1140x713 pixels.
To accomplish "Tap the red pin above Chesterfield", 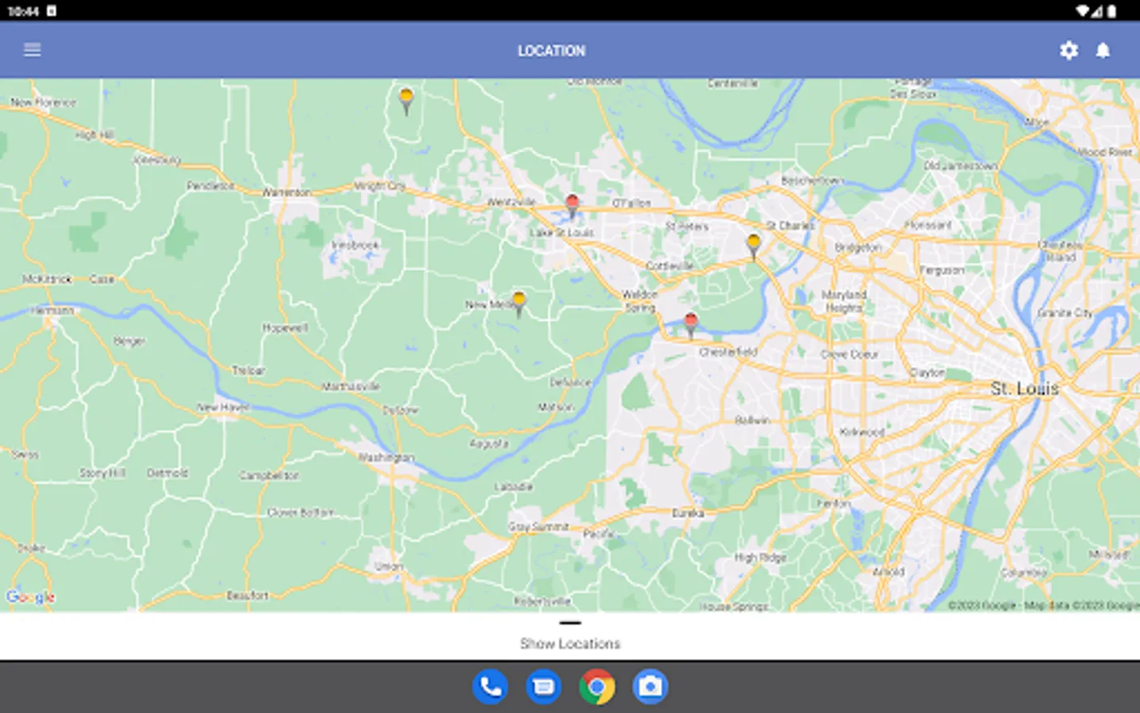I will coord(690,324).
